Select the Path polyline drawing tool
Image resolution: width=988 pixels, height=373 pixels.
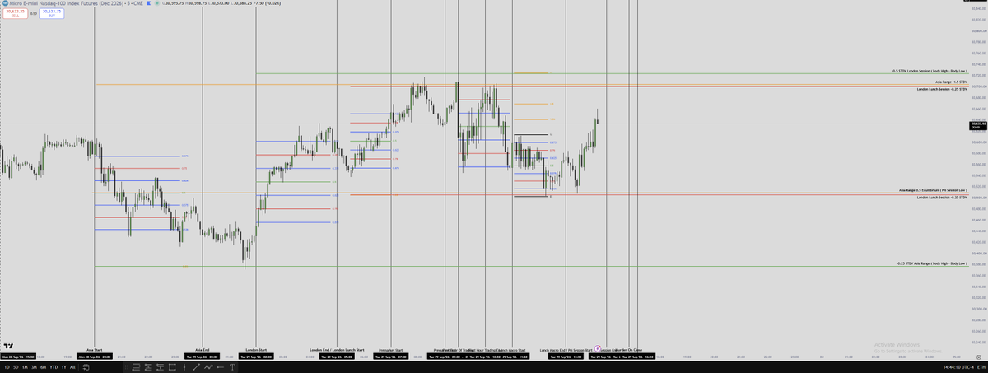pos(208,367)
